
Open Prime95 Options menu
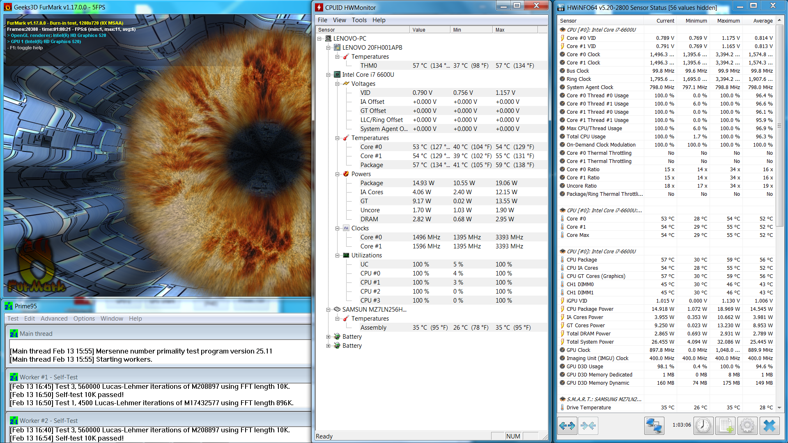coord(84,319)
